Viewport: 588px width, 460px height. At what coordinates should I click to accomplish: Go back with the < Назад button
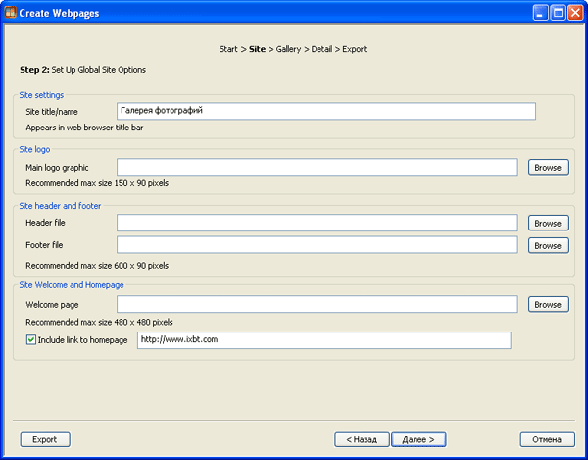pyautogui.click(x=362, y=439)
